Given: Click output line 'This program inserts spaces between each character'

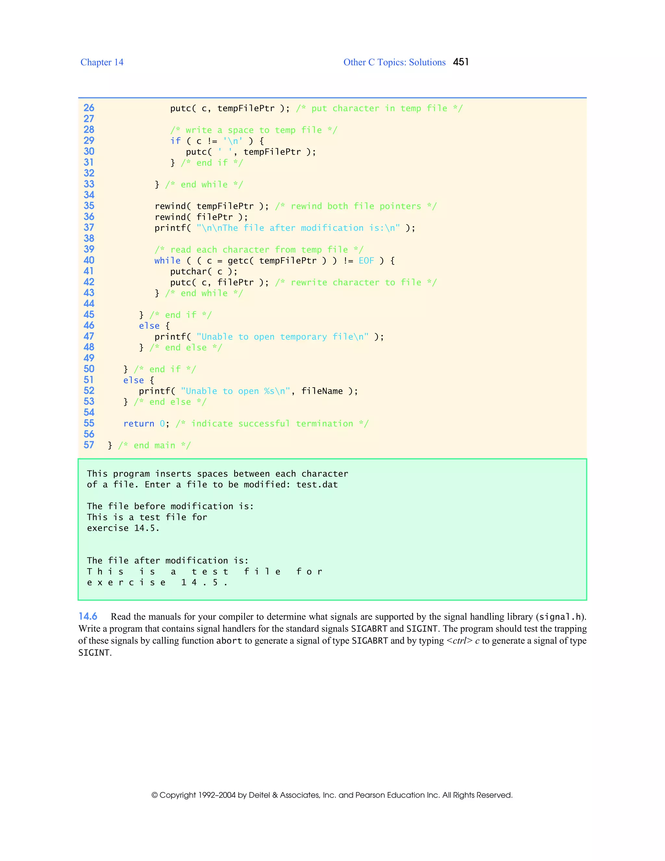Looking at the screenshot, I should pyautogui.click(x=218, y=473).
